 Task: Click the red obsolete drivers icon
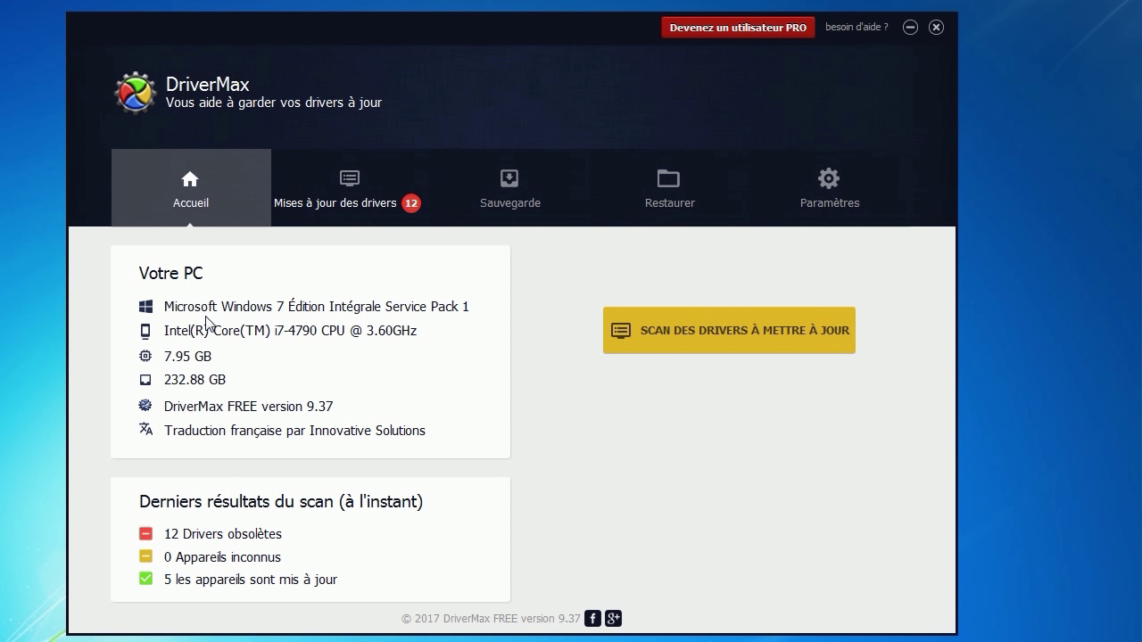[145, 533]
